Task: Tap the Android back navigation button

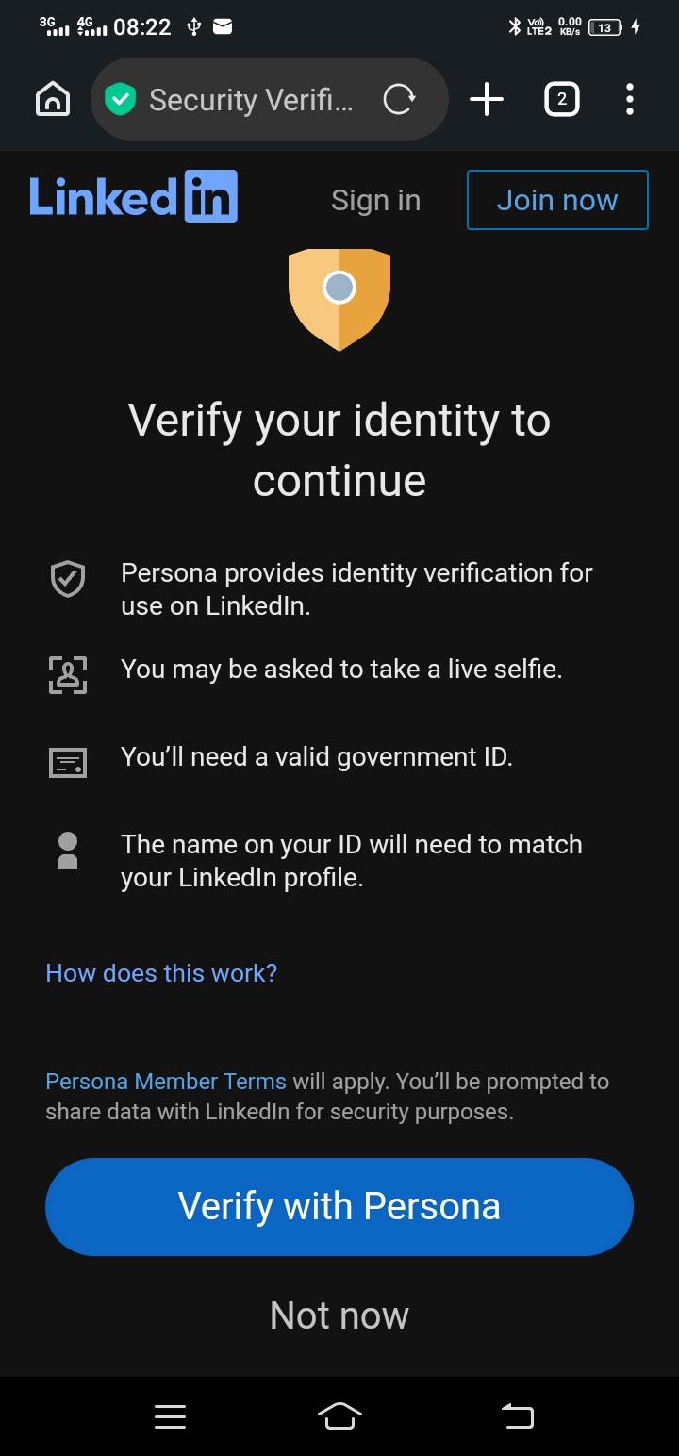Action: click(517, 1415)
